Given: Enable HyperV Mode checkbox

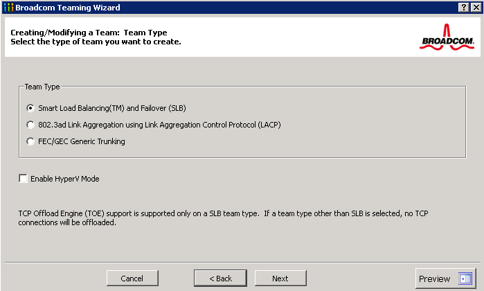Looking at the screenshot, I should point(23,179).
